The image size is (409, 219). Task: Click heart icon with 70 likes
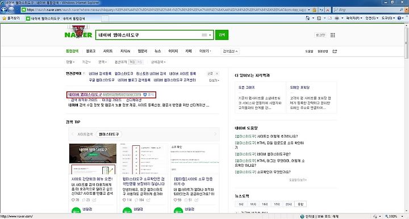tap(73, 200)
